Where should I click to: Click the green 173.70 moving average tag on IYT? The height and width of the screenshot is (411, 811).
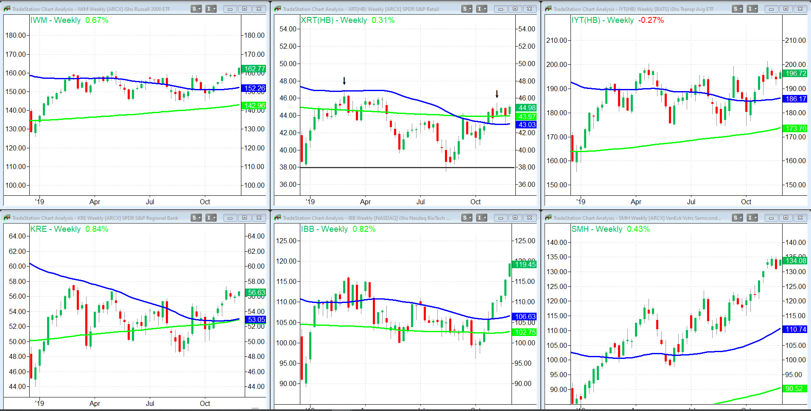(x=796, y=128)
